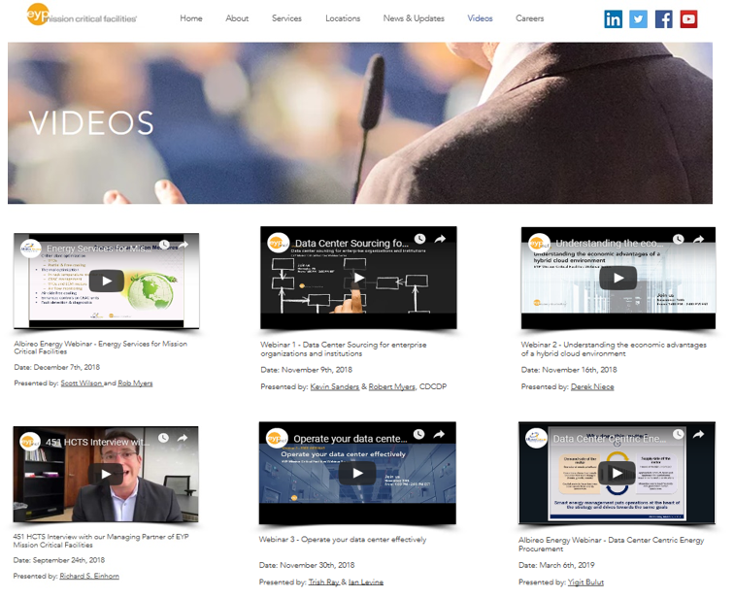Viewport: 734px width, 598px height.
Task: Click Watch Later clock on 451 HCTS Interview video
Action: point(163,438)
